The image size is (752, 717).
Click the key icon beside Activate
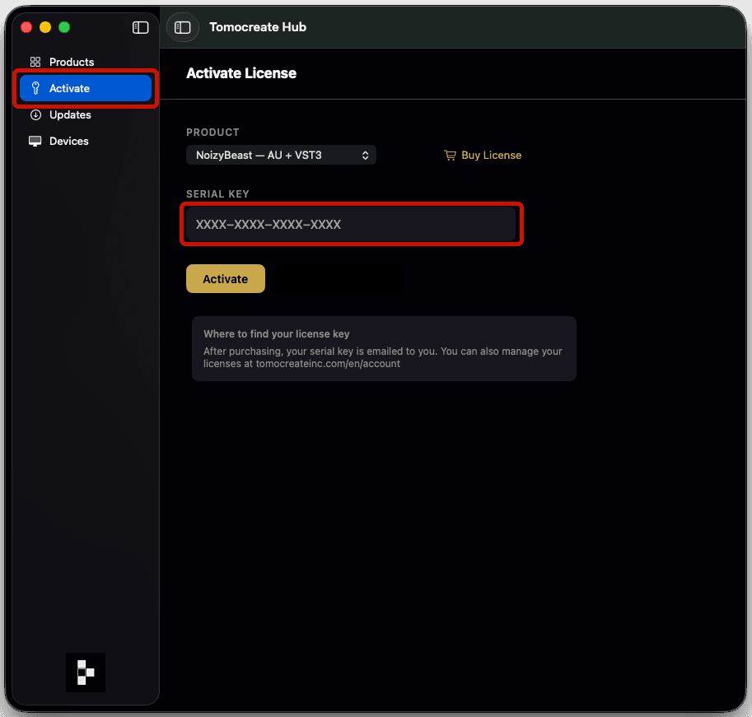click(35, 88)
